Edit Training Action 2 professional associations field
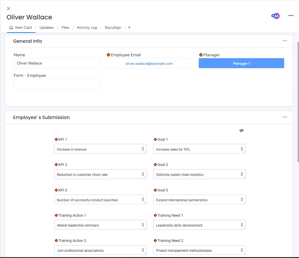The height and width of the screenshot is (258, 299). coord(100,250)
